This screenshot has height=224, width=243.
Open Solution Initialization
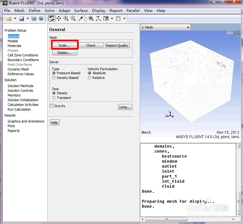coord(23,100)
